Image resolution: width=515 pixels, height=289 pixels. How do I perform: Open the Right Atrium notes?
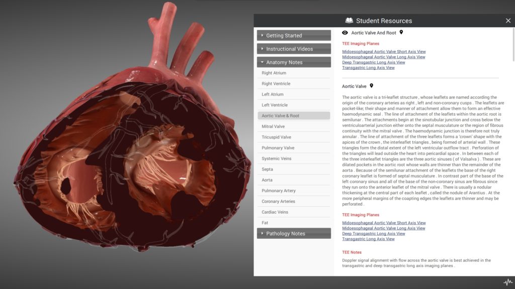[x=274, y=73]
